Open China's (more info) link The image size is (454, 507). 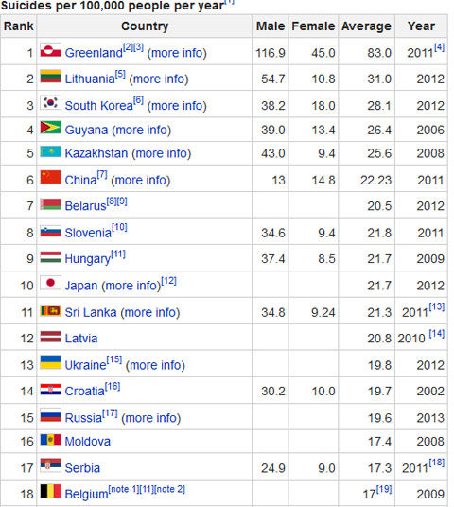[x=141, y=181]
